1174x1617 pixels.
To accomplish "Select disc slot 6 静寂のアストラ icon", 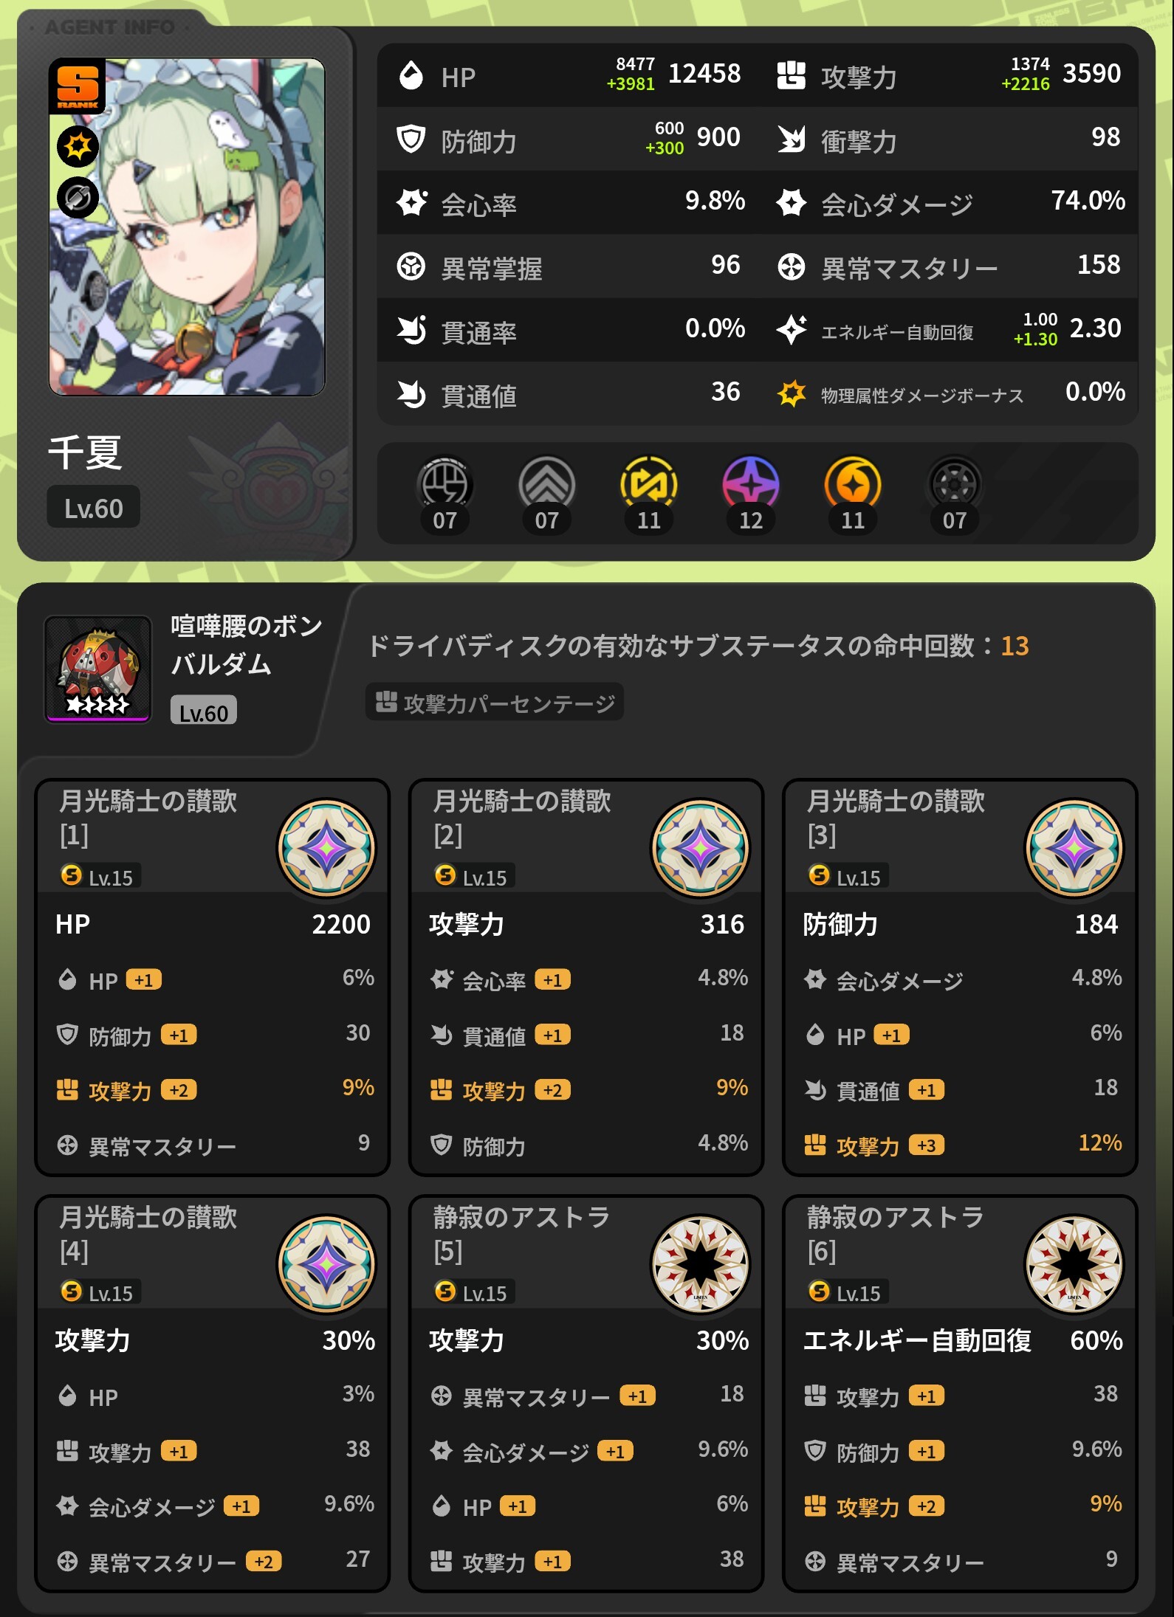I will (1074, 1264).
